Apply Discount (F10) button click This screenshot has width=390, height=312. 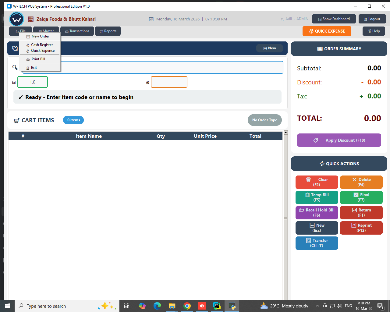point(339,140)
